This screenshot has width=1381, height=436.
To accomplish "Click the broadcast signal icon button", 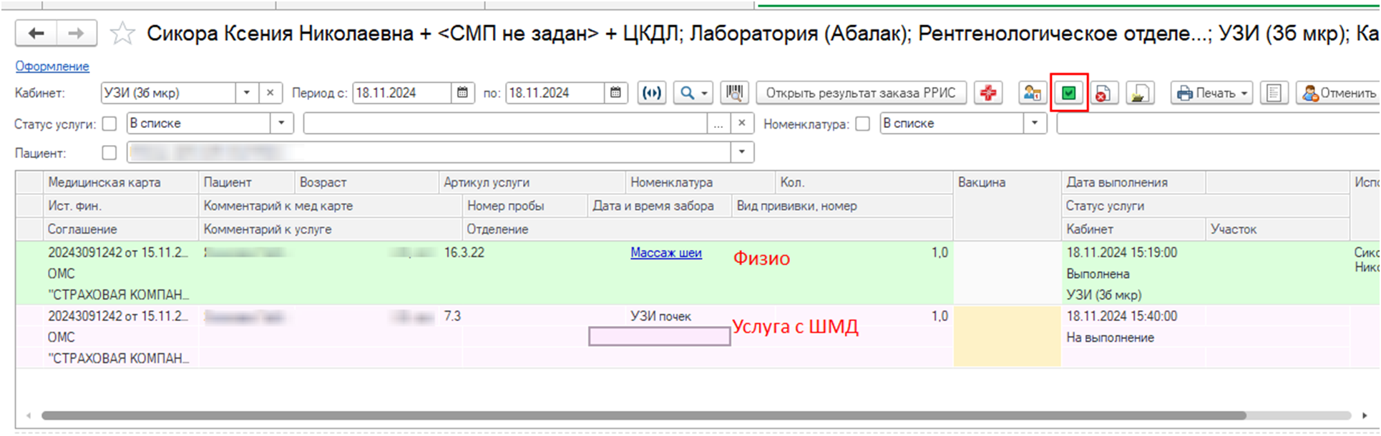I will (652, 93).
